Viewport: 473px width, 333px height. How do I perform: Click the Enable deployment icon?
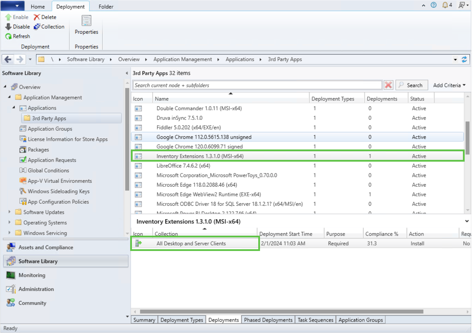click(9, 17)
